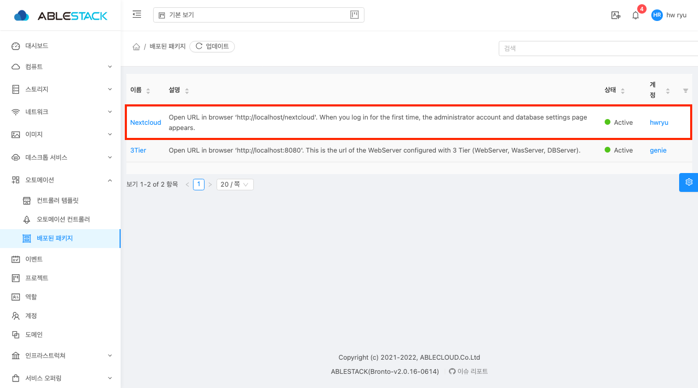Click the 업데이트 refresh button
This screenshot has height=388, width=698.
click(212, 46)
